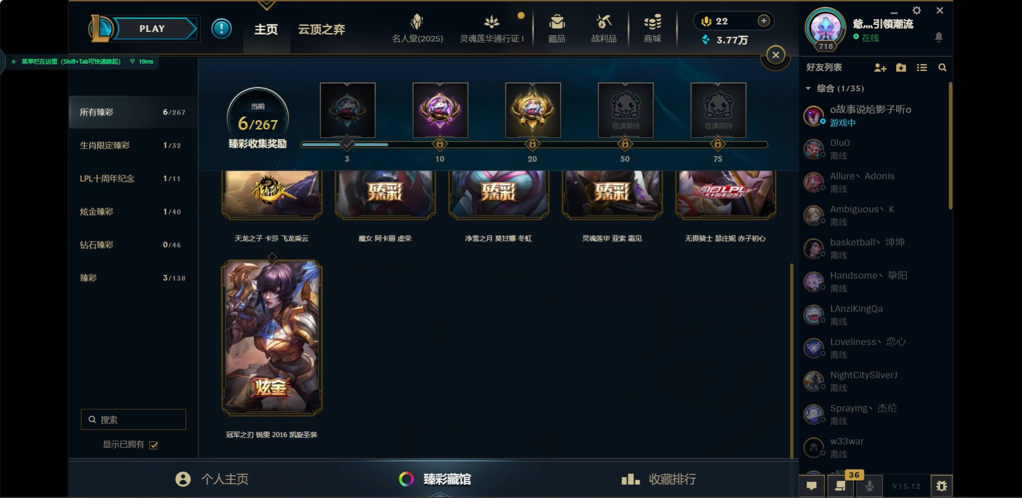The width and height of the screenshot is (1022, 498).
Task: Collapse the 综合 (1/35) friend group
Action: tap(808, 88)
